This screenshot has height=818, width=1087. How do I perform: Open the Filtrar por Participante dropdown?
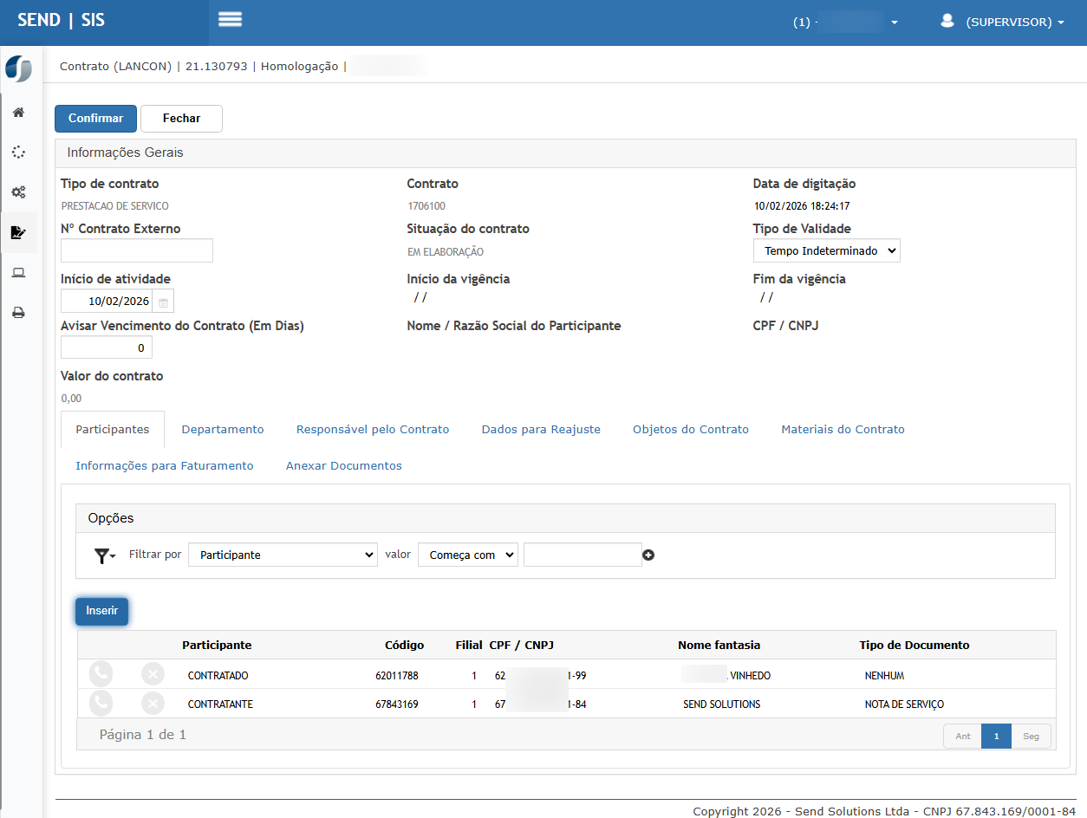pos(283,555)
